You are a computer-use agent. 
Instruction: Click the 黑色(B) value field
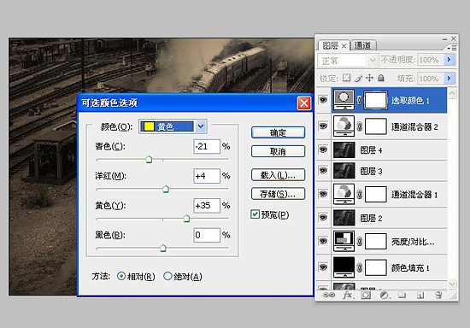[207, 235]
